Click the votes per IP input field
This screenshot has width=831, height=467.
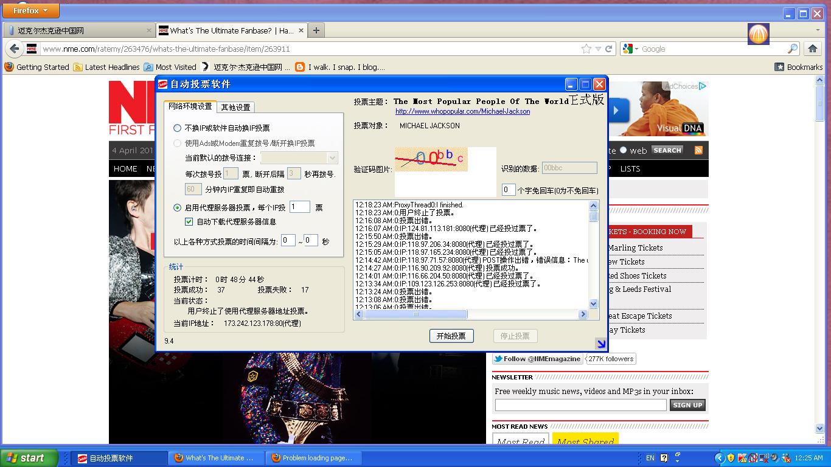(299, 207)
